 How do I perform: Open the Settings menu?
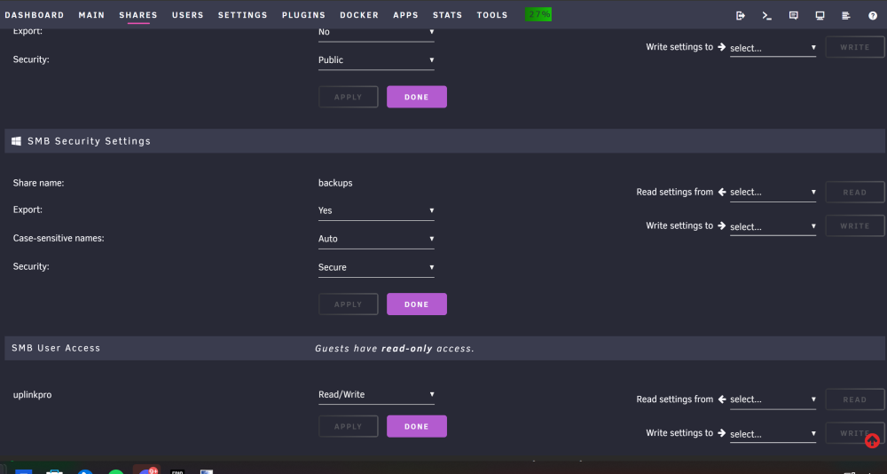[243, 15]
